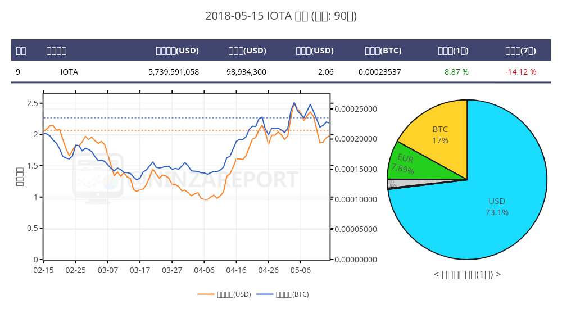This screenshot has height=309, width=562.
Task: Click the red -14.12 % change value
Action: 520,72
